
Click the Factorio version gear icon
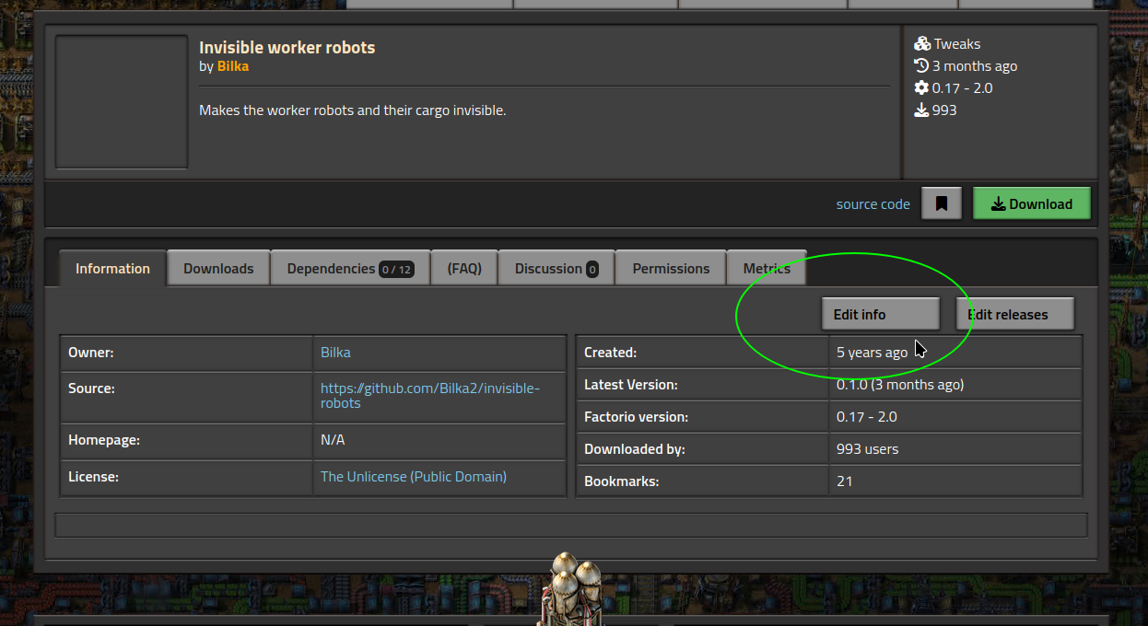point(921,88)
